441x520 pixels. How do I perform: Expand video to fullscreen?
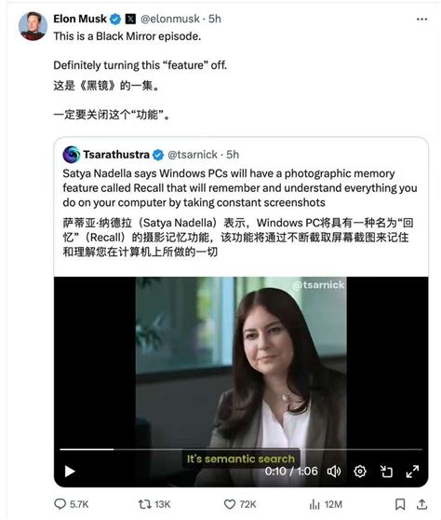pyautogui.click(x=412, y=471)
